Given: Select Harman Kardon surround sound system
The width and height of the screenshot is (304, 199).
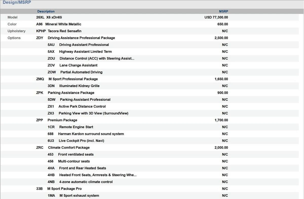Looking at the screenshot, I should pos(91,134).
